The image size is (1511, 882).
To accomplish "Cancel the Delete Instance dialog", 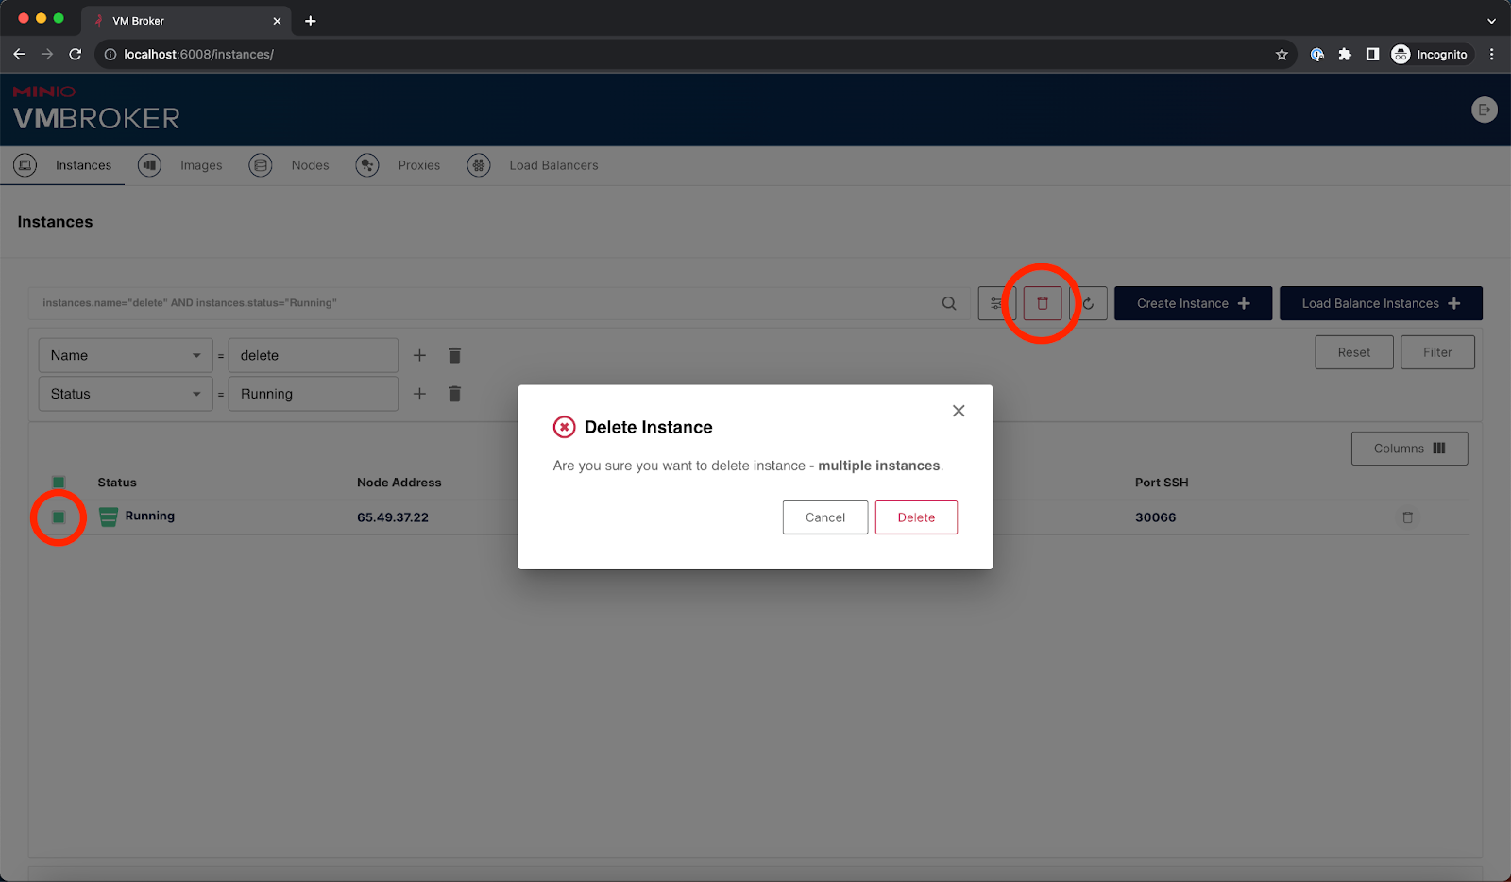I will tap(824, 517).
